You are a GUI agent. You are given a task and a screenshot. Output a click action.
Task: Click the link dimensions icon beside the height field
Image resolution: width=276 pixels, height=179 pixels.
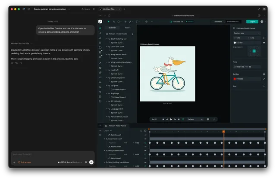click(x=263, y=38)
